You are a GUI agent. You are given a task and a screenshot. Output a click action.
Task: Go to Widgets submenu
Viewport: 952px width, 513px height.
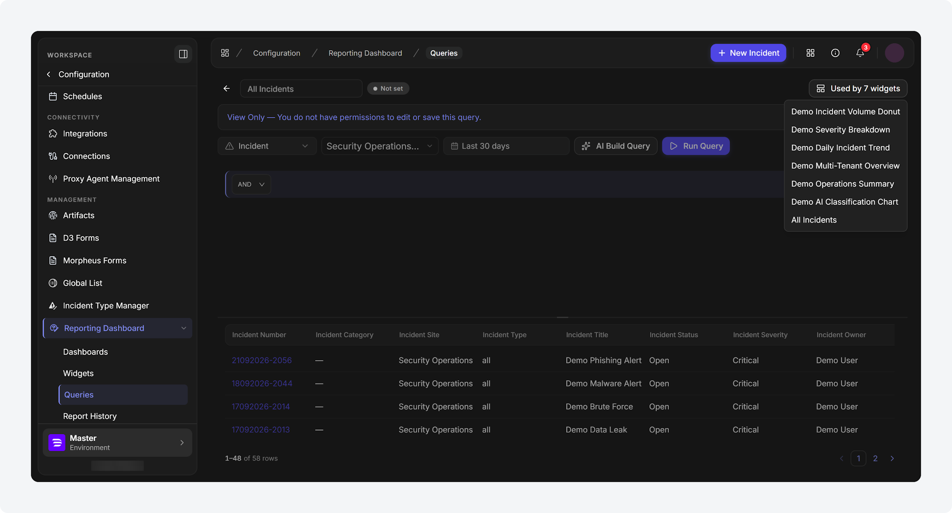tap(78, 373)
